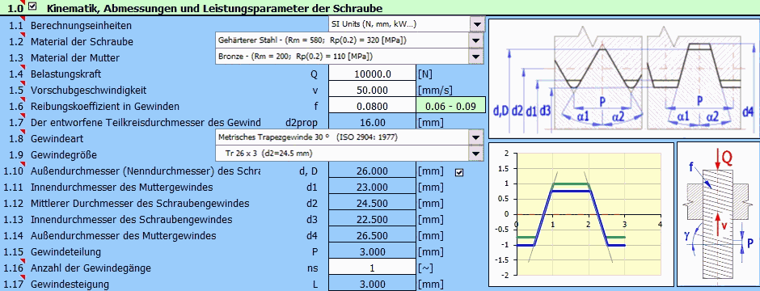Open the Gewindegröße Tr 26 x 3 dropdown
The height and width of the screenshot is (291, 760).
click(477, 154)
